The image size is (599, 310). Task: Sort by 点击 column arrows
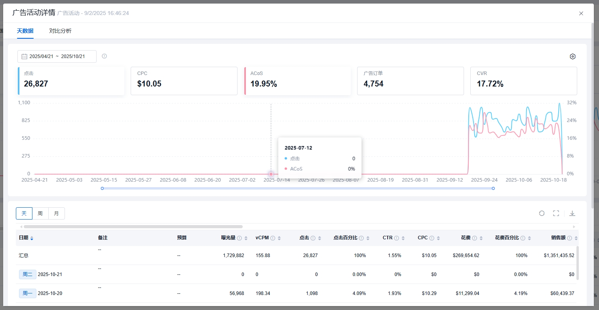[319, 238]
